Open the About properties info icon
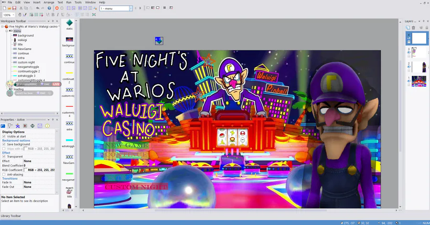430x225 pixels. (47, 126)
